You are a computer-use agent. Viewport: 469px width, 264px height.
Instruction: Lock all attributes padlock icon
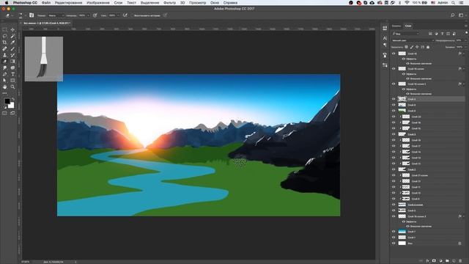[428, 47]
